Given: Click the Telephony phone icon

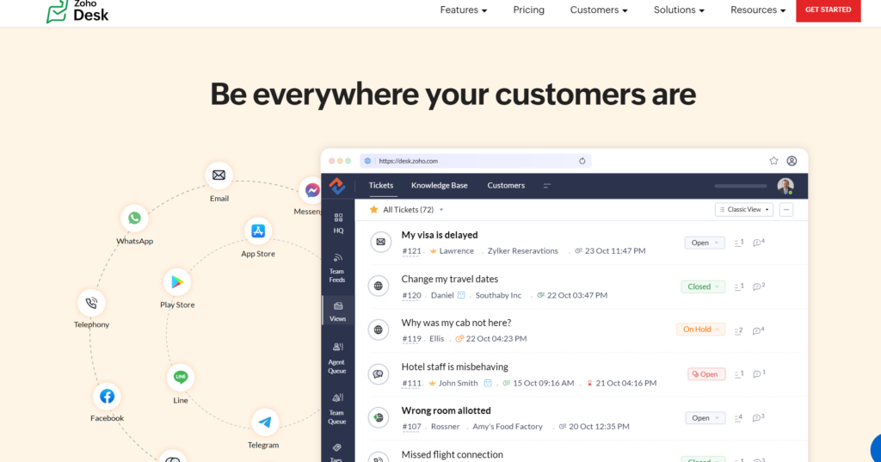Looking at the screenshot, I should [x=91, y=303].
